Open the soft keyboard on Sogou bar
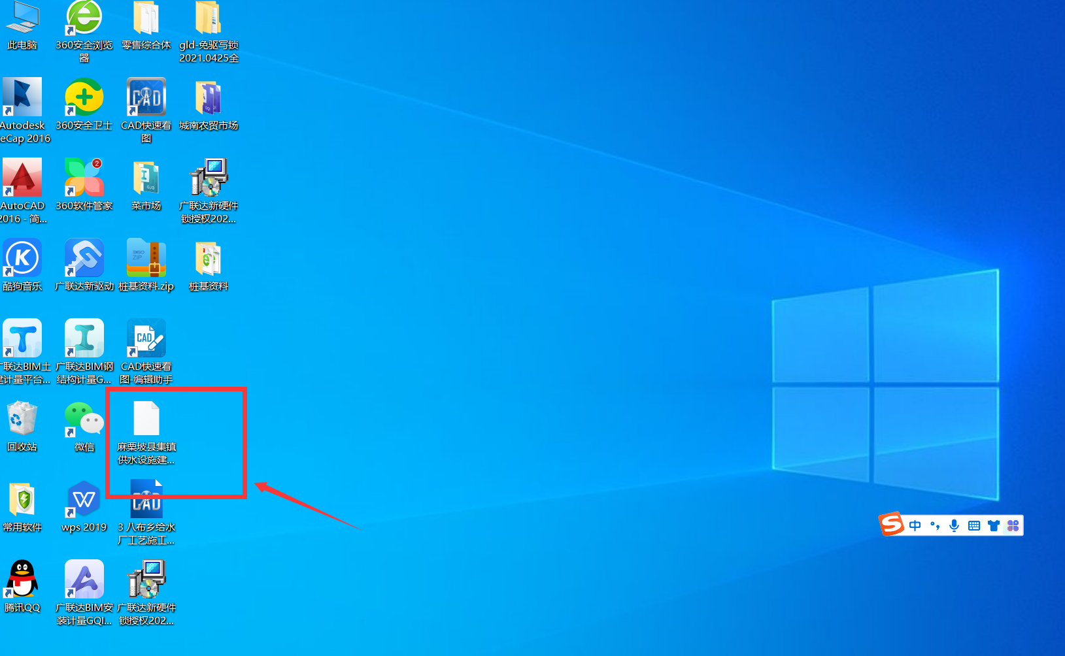Image resolution: width=1065 pixels, height=656 pixels. point(974,525)
